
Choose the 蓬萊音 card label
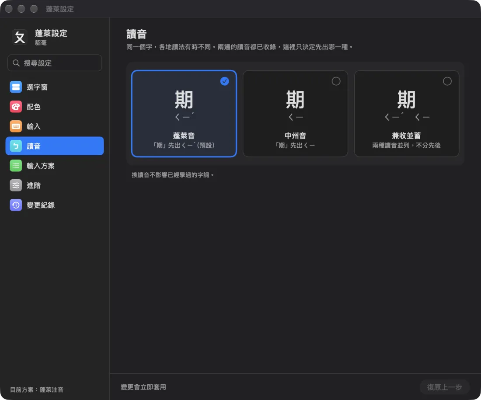[184, 136]
